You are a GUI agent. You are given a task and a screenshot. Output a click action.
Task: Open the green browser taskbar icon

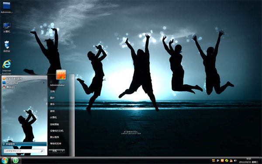coord(16,161)
